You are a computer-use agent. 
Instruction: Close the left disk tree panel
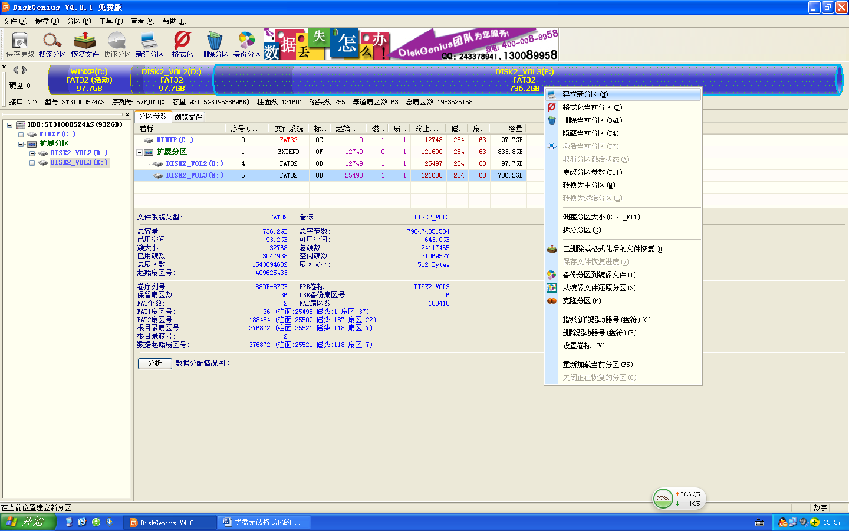click(127, 115)
